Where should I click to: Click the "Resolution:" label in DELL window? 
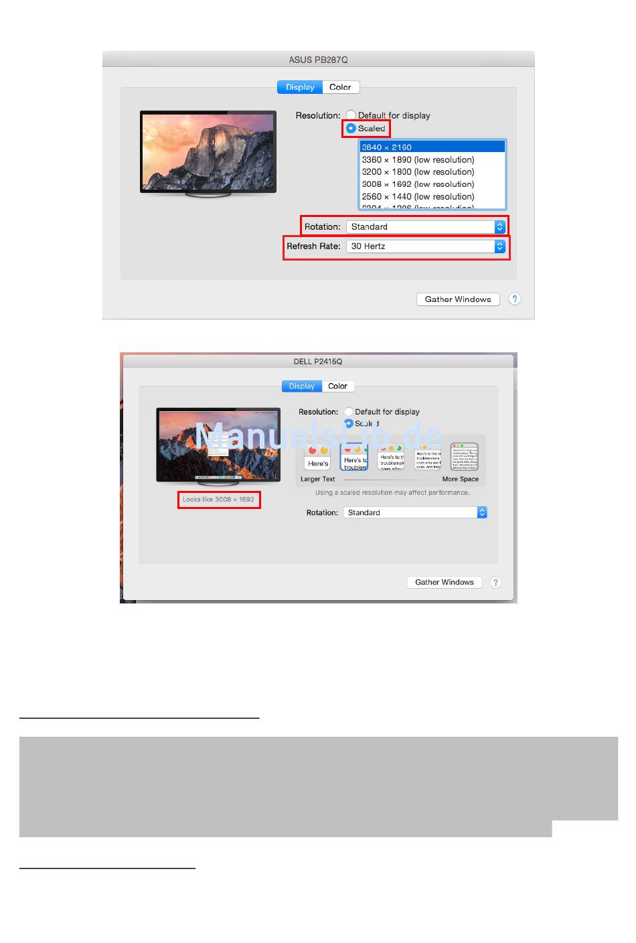pos(318,412)
